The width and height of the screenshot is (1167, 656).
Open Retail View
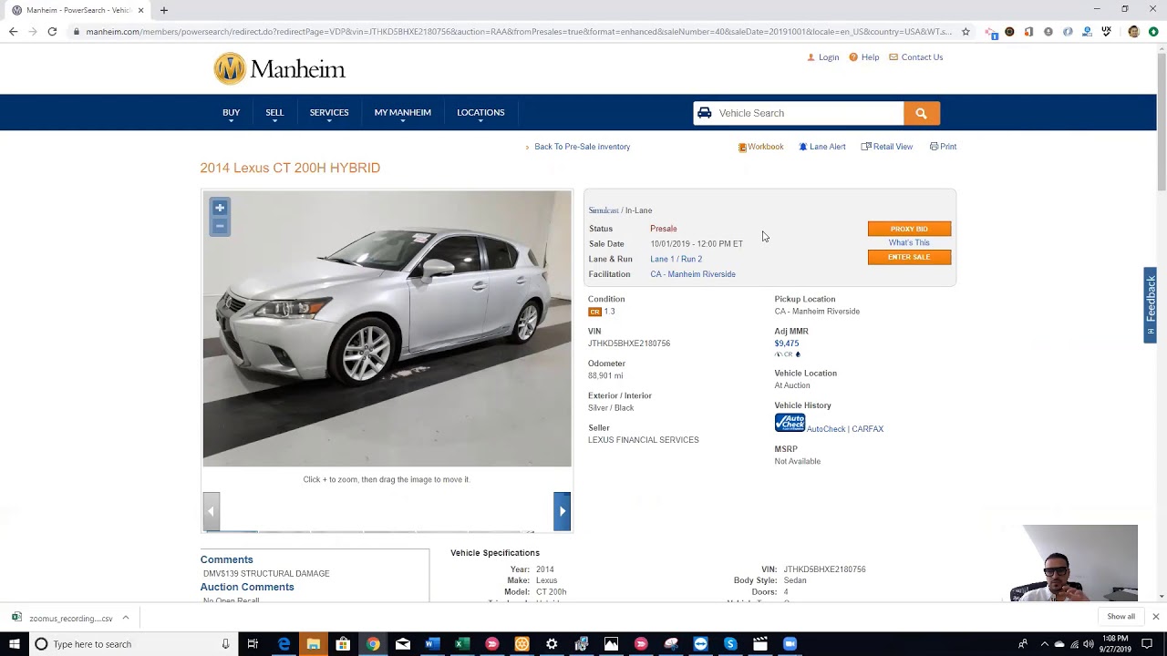887,147
